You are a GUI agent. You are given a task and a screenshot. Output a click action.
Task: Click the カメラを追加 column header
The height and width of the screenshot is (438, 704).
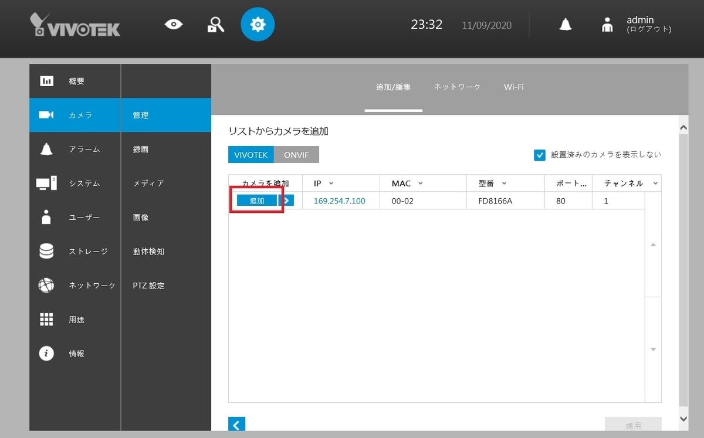(x=266, y=184)
